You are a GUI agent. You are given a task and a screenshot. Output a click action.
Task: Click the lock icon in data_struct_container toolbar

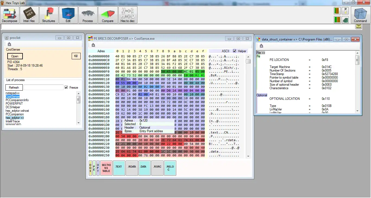tap(261, 46)
